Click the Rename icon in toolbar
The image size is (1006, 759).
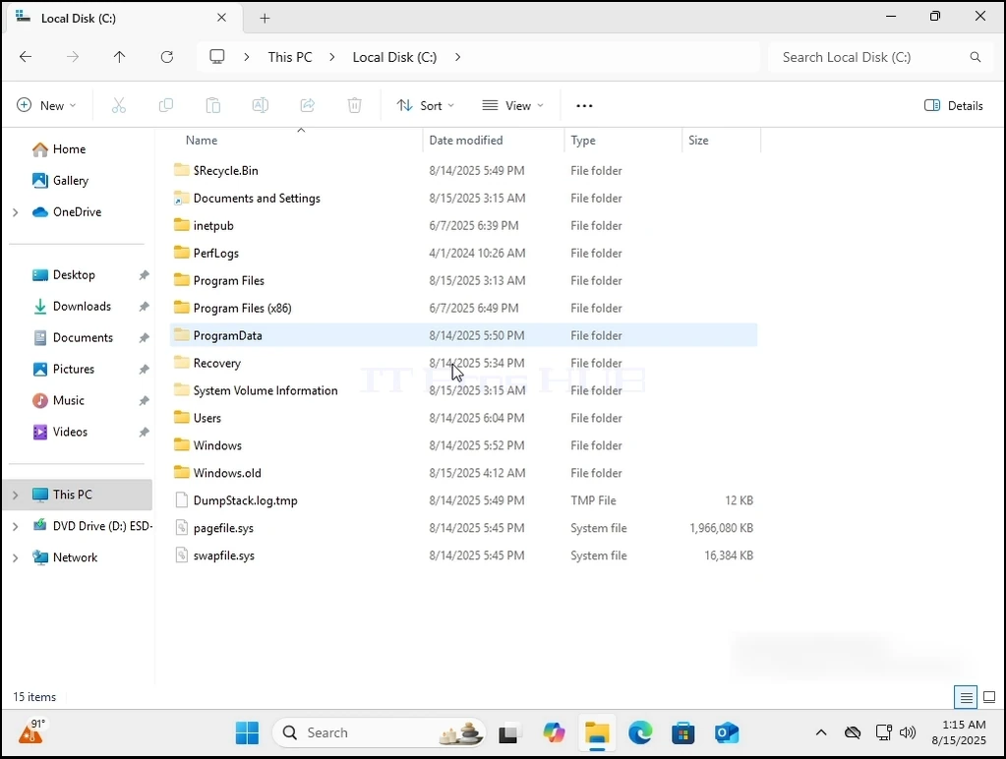[x=260, y=105]
